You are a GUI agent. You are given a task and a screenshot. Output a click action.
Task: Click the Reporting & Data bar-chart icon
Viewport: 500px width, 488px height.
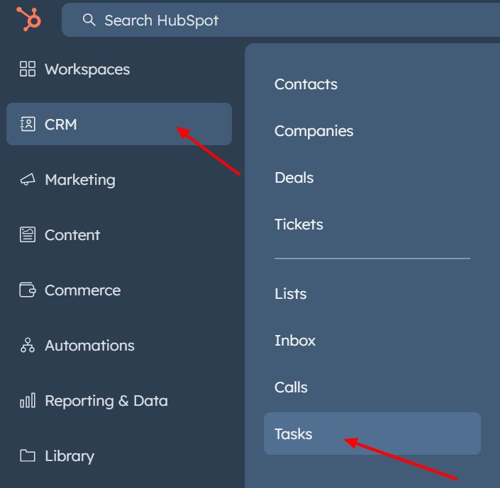tap(28, 401)
